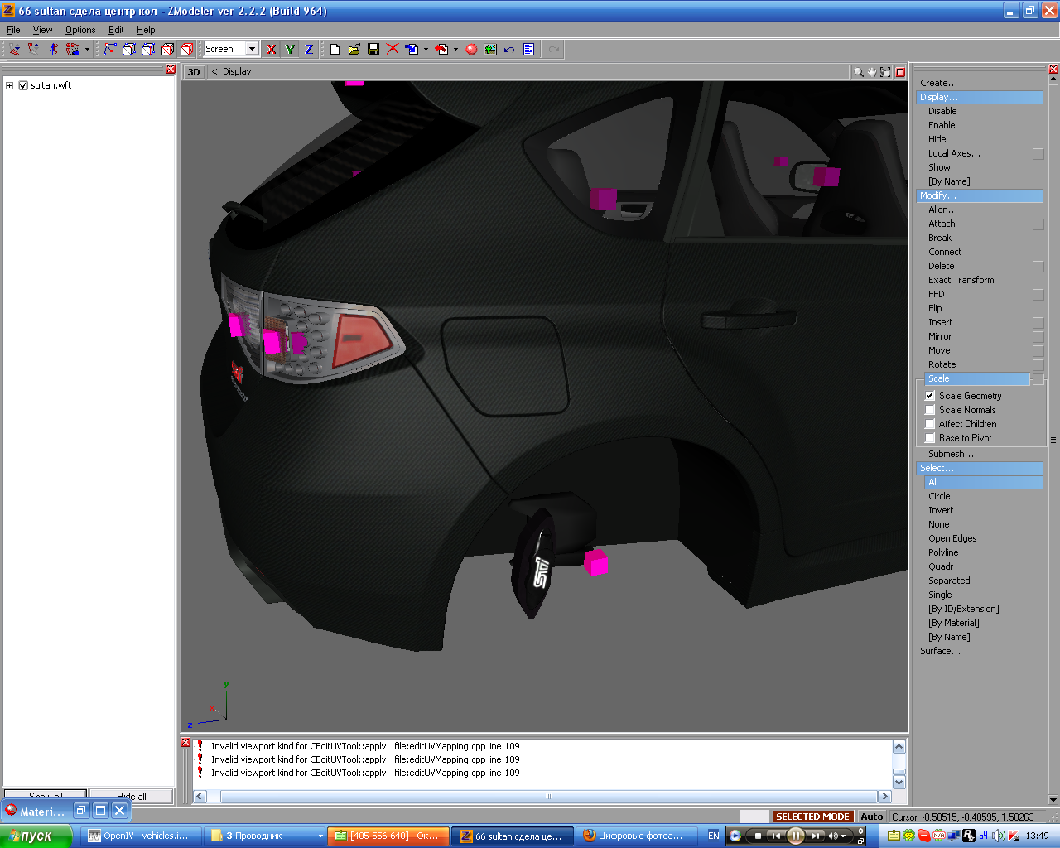The height and width of the screenshot is (848, 1060).
Task: Open the Edit menu
Action: (116, 30)
